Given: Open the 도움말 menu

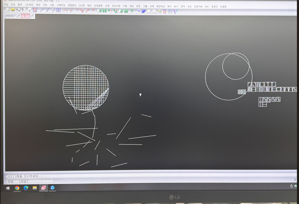Looking at the screenshot, I should point(223,6).
